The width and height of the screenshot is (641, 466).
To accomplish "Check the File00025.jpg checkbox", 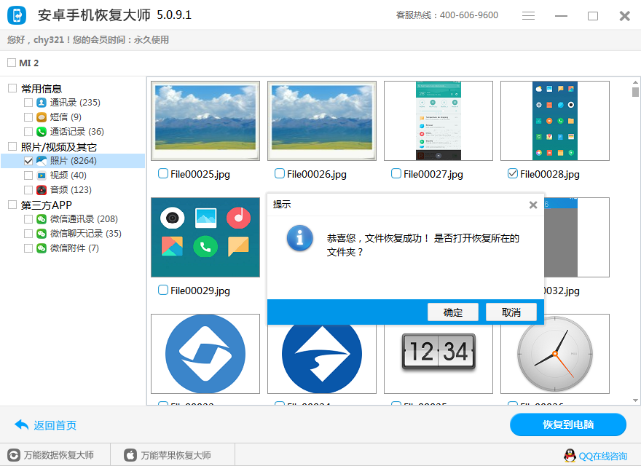I will point(163,173).
